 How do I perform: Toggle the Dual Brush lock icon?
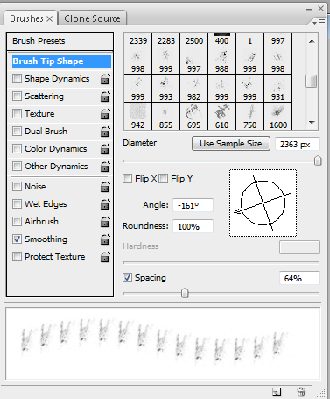point(105,132)
